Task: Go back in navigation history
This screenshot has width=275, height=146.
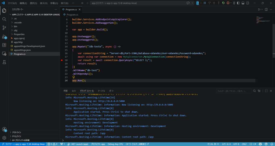Action: tap(83, 3)
